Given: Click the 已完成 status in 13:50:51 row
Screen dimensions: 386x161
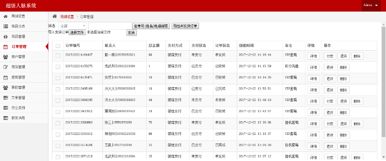Looking at the screenshot, I should tap(220, 89).
